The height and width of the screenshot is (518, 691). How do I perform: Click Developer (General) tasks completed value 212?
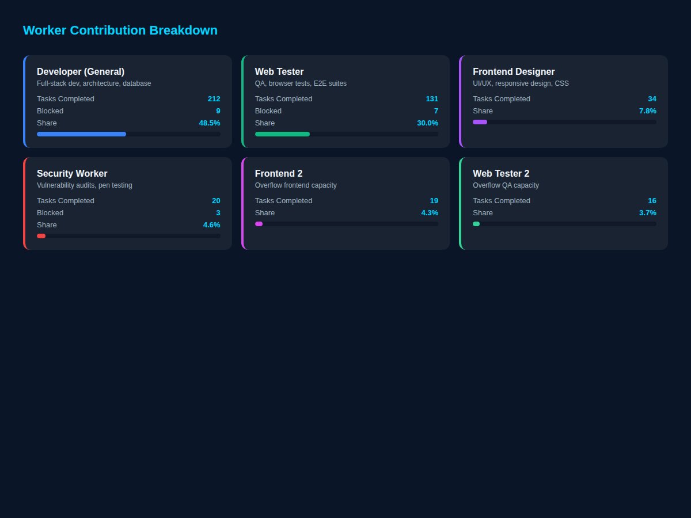[214, 98]
